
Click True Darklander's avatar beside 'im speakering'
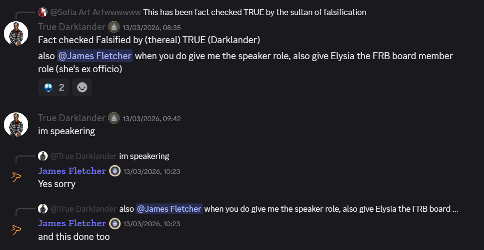click(x=16, y=125)
